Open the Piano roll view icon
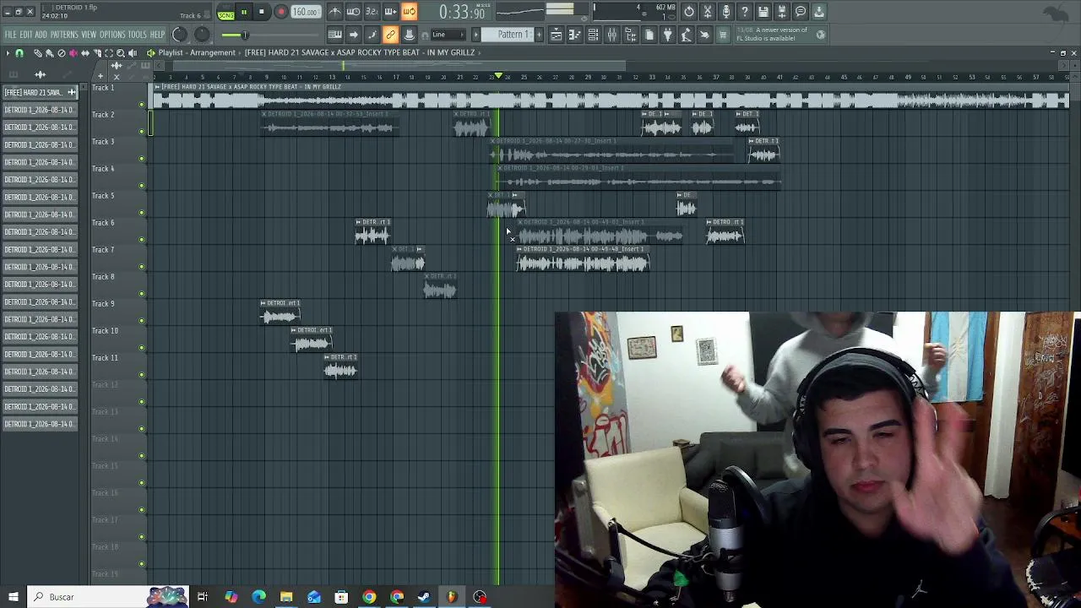1081x608 pixels. tap(575, 35)
